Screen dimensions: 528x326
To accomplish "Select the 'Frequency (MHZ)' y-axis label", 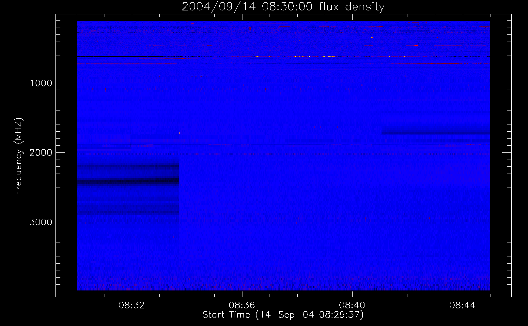I will (x=19, y=156).
